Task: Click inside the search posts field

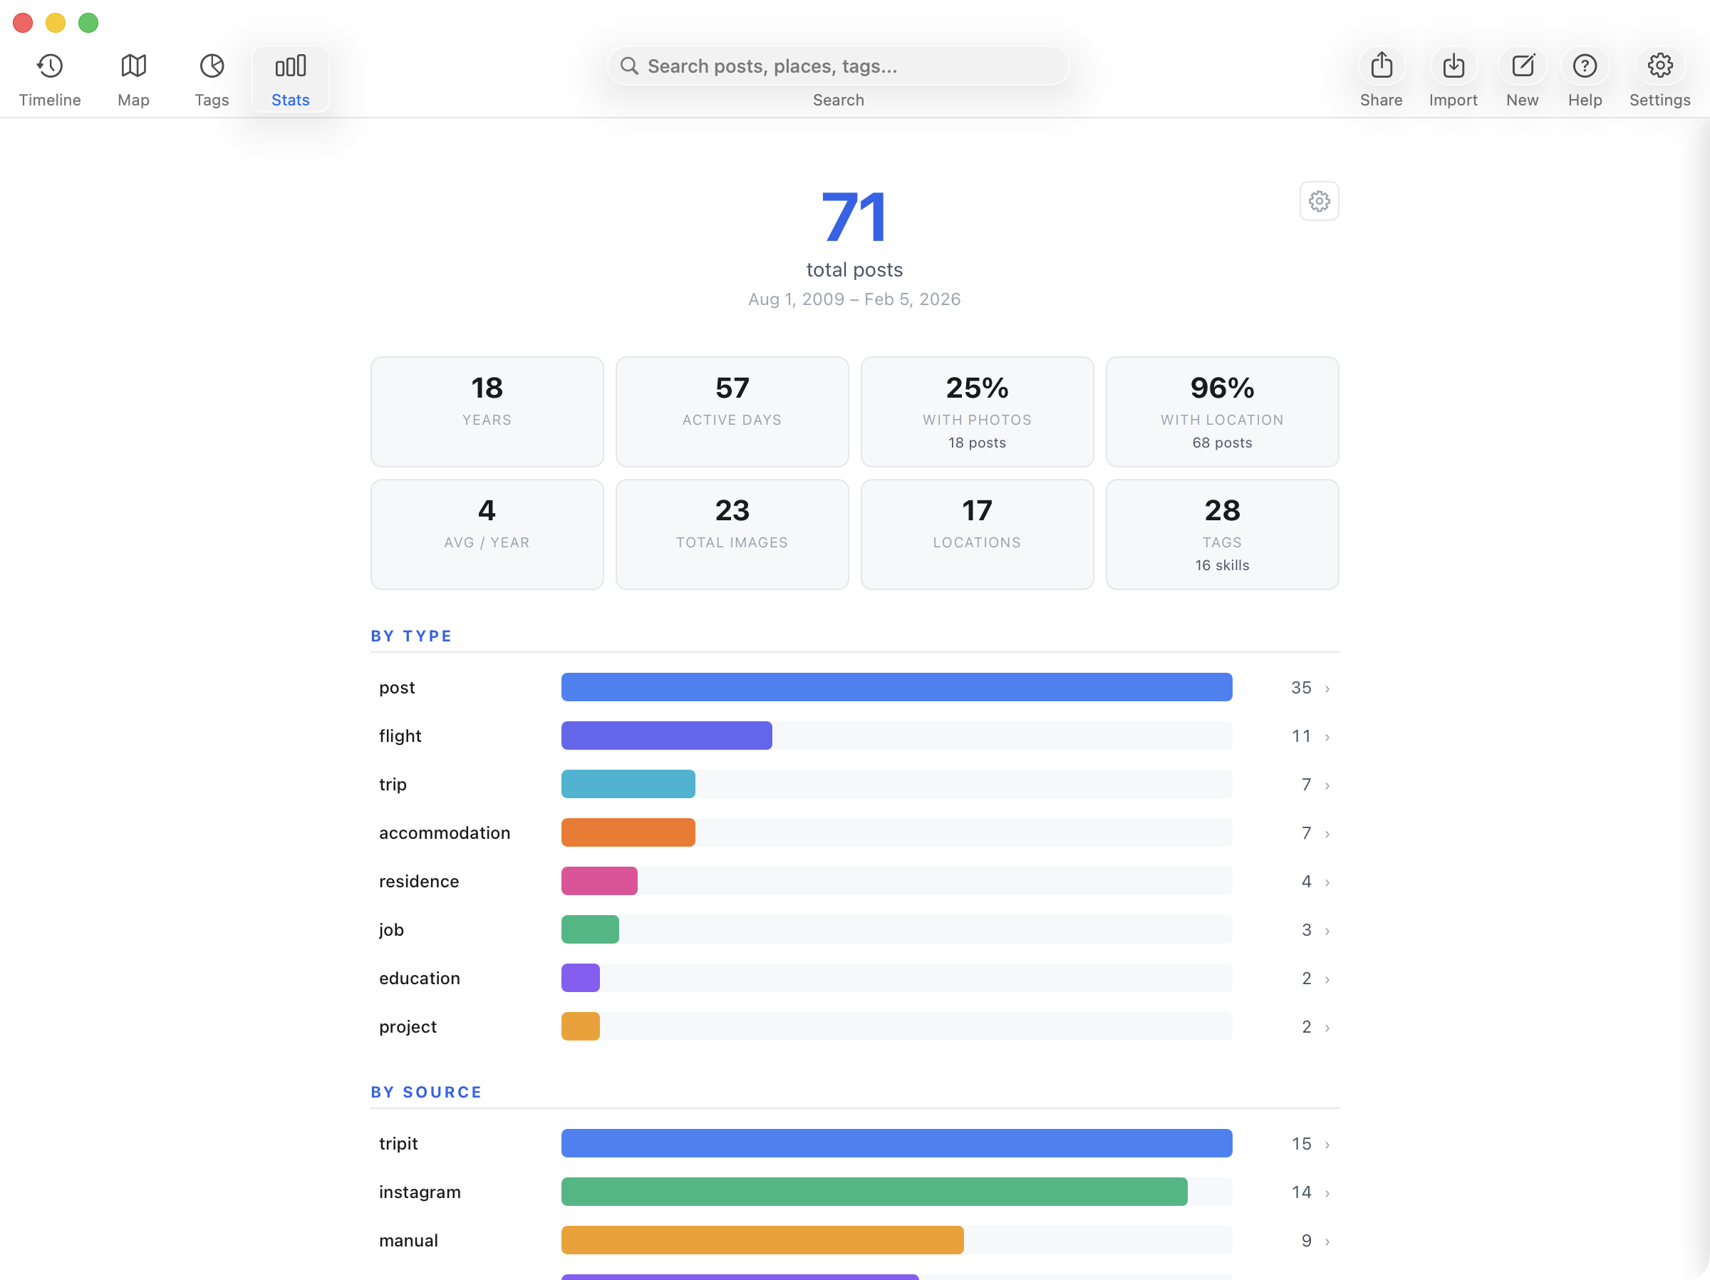Action: point(838,66)
